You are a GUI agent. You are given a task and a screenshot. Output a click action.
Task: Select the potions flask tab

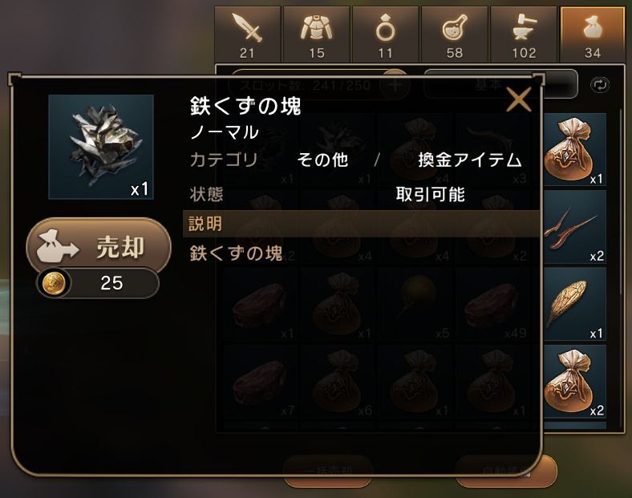click(455, 34)
